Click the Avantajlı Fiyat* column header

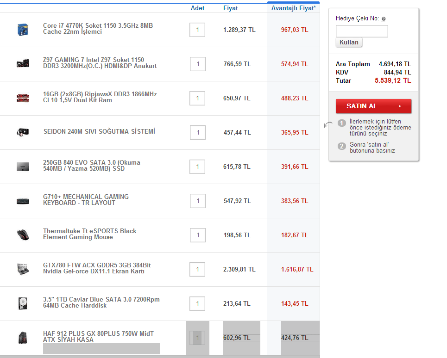tap(294, 8)
